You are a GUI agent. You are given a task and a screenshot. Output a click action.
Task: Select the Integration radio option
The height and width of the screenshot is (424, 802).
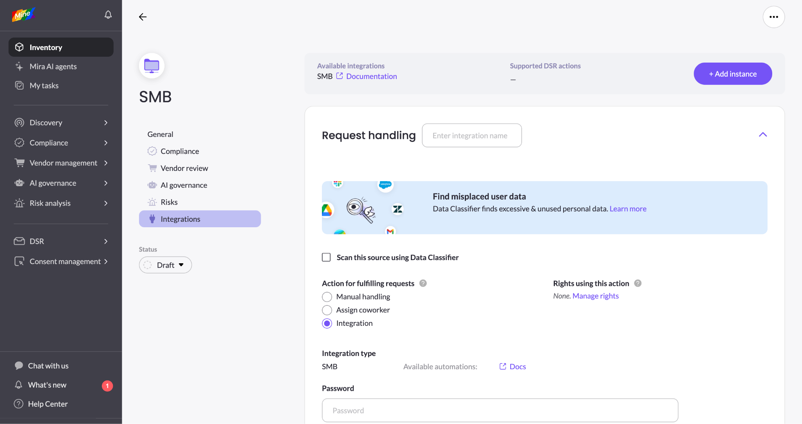click(x=327, y=323)
